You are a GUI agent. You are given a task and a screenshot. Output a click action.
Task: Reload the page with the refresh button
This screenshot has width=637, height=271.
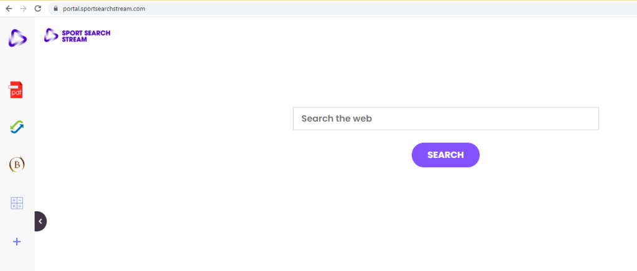click(x=37, y=9)
